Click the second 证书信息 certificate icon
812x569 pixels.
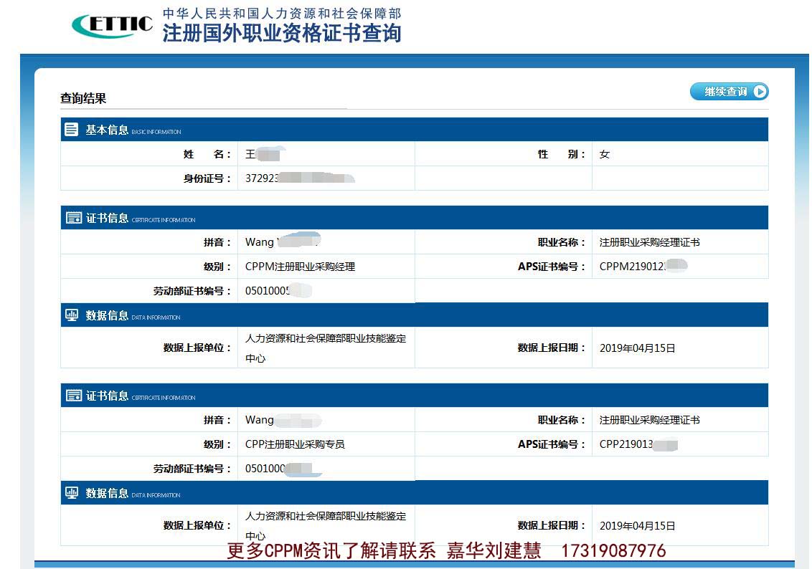72,395
